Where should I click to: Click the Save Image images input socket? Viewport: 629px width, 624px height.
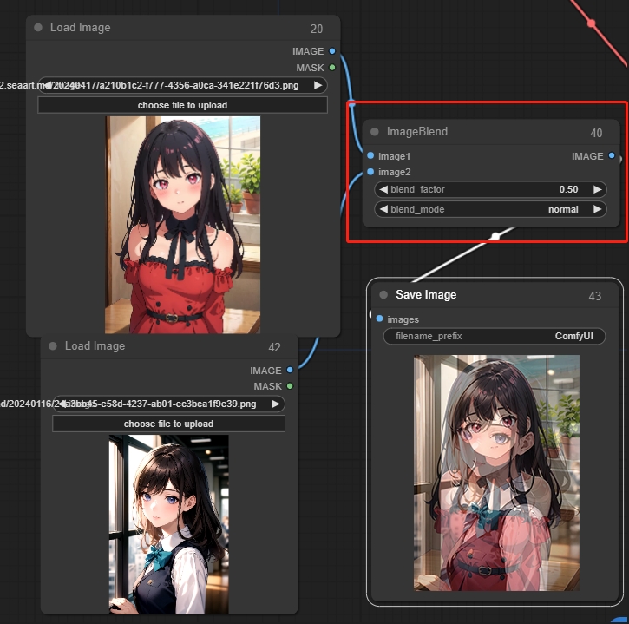pyautogui.click(x=380, y=319)
